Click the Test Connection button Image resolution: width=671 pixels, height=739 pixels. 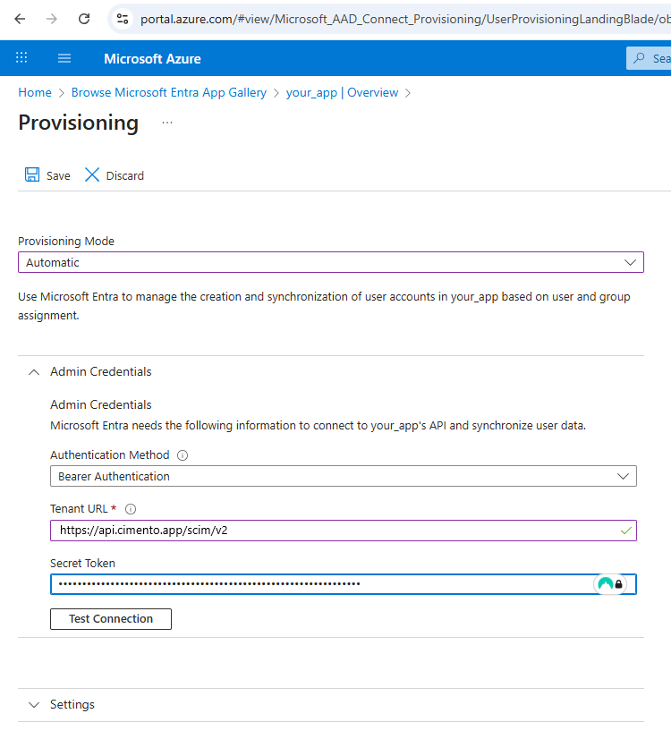pos(111,619)
